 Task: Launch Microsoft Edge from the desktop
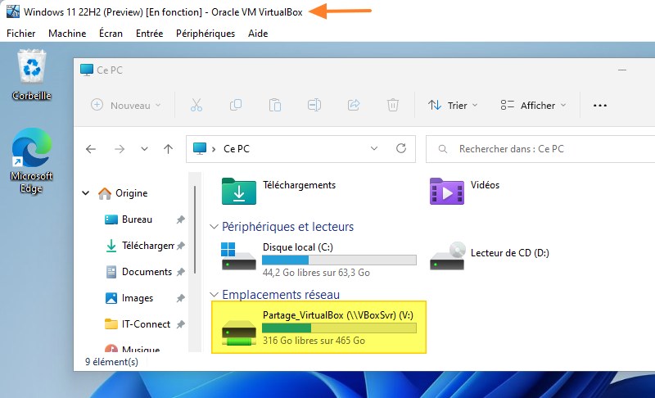(32, 147)
